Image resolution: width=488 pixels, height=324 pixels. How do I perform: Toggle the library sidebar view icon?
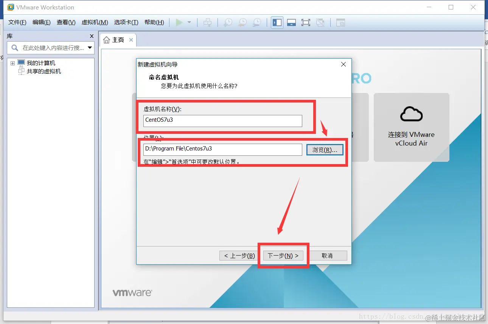point(277,22)
